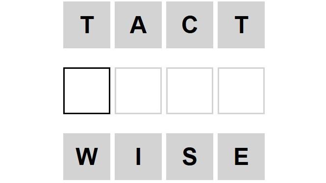326x183 pixels.
Task: Click the letter C tile
Action: [x=190, y=25]
